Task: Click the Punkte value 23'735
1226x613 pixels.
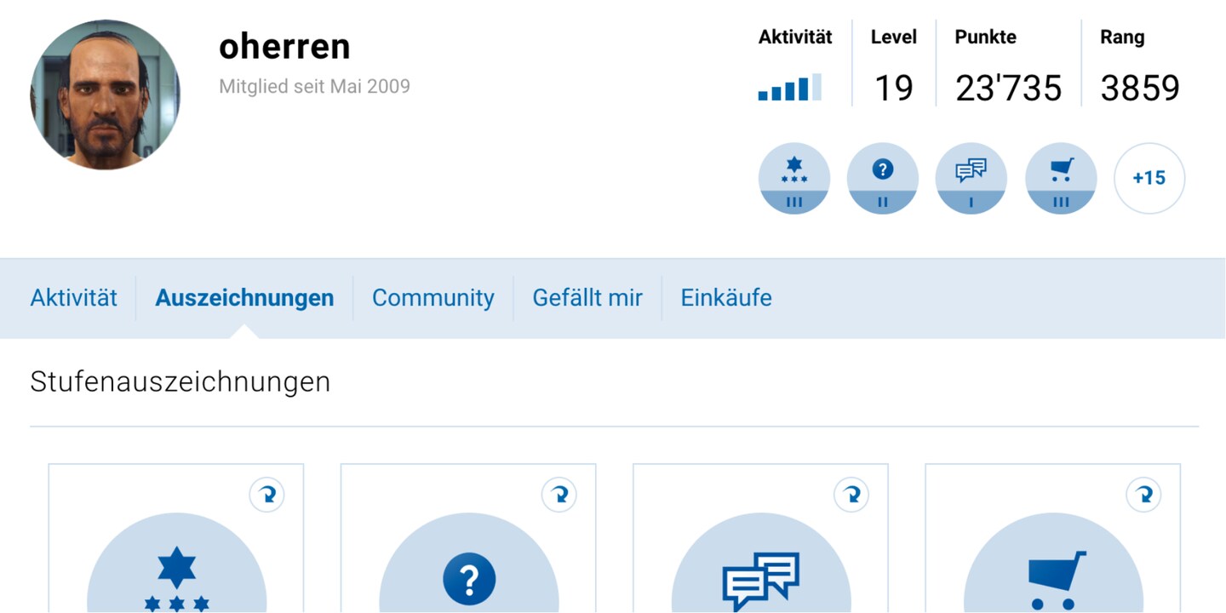Action: (x=1009, y=88)
